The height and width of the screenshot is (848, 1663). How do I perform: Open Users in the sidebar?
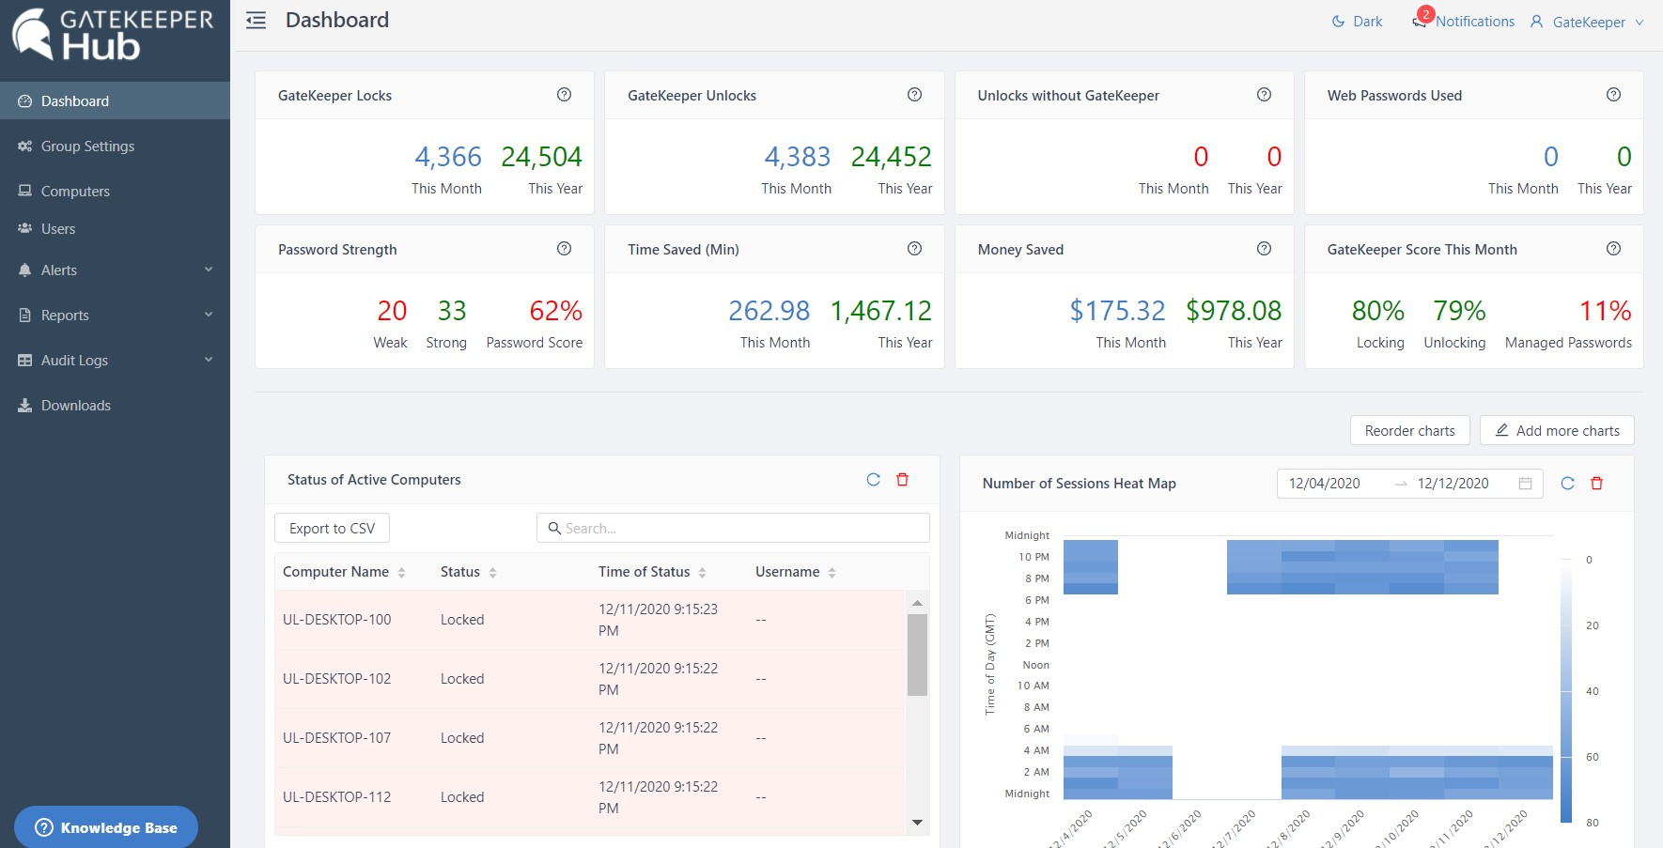pos(115,228)
